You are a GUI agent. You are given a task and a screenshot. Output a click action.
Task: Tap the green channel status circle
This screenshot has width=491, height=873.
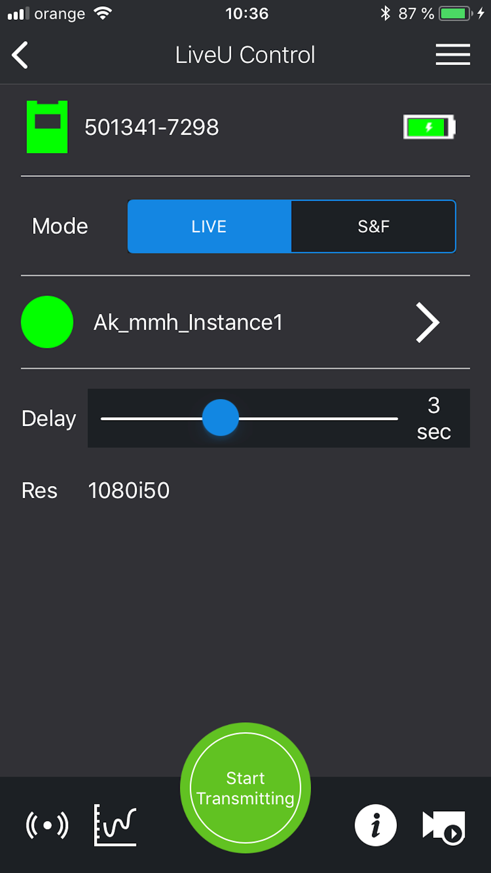47,322
